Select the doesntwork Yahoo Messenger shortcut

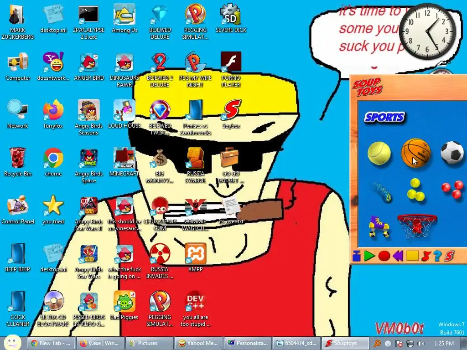[x=53, y=67]
